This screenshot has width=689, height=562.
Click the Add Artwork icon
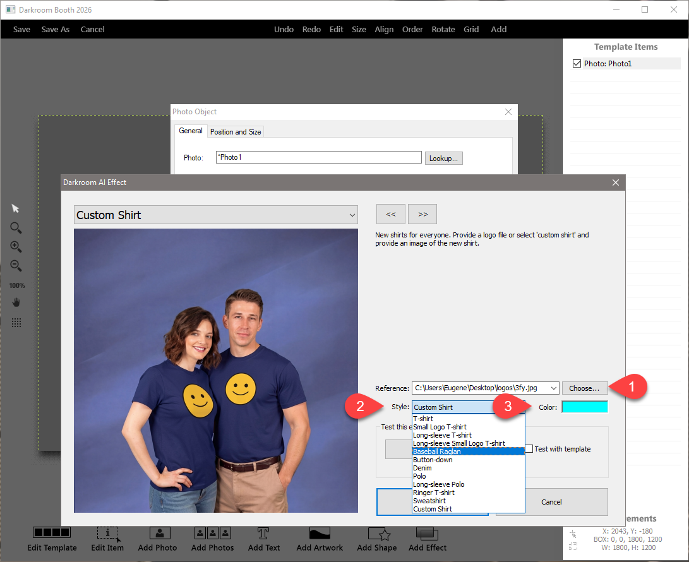click(x=320, y=534)
